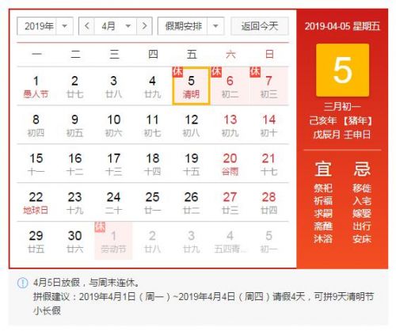This screenshot has height=331, width=396.
Task: Select April 19 十五
Action: click(x=191, y=164)
